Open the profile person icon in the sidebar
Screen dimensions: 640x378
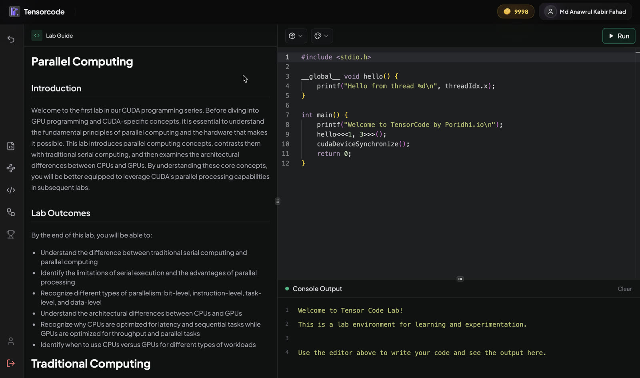[x=11, y=341]
